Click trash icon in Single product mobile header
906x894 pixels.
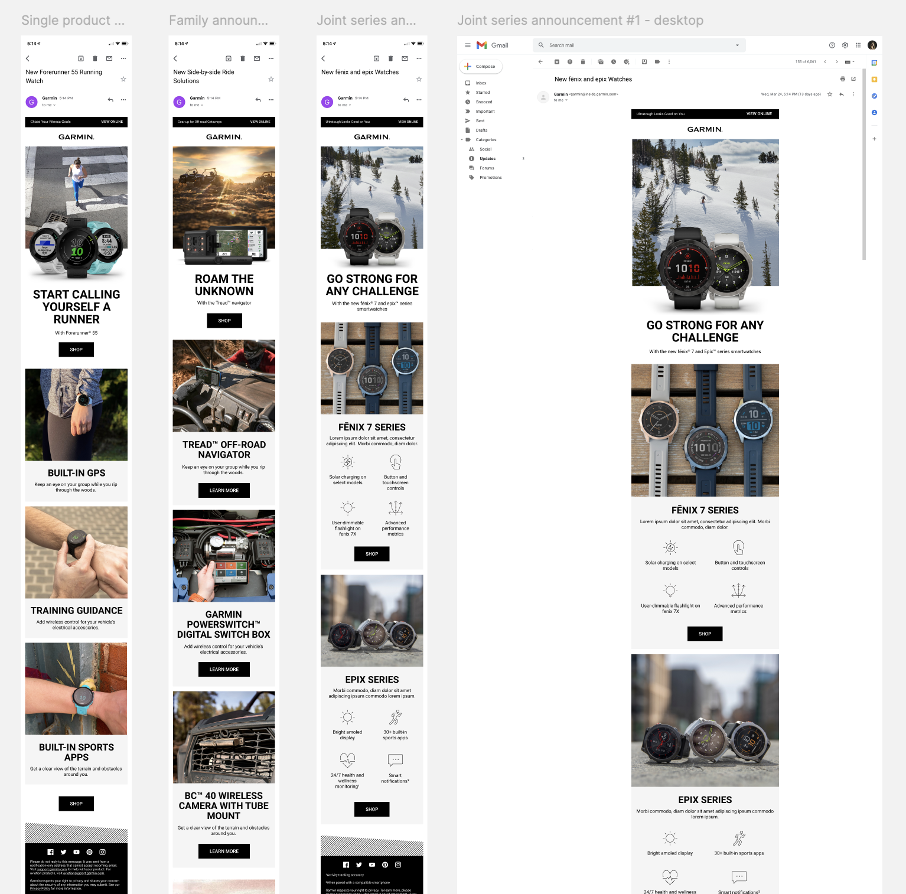(95, 58)
